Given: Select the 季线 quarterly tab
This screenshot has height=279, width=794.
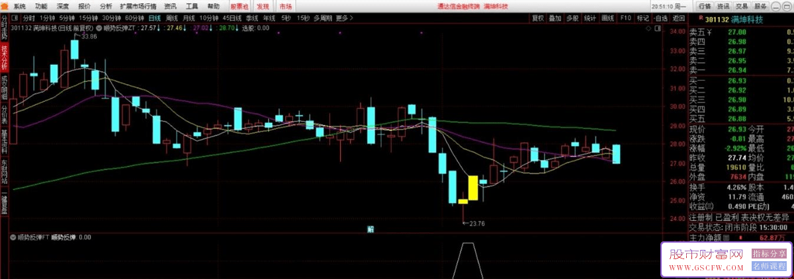Looking at the screenshot, I should click(x=252, y=18).
